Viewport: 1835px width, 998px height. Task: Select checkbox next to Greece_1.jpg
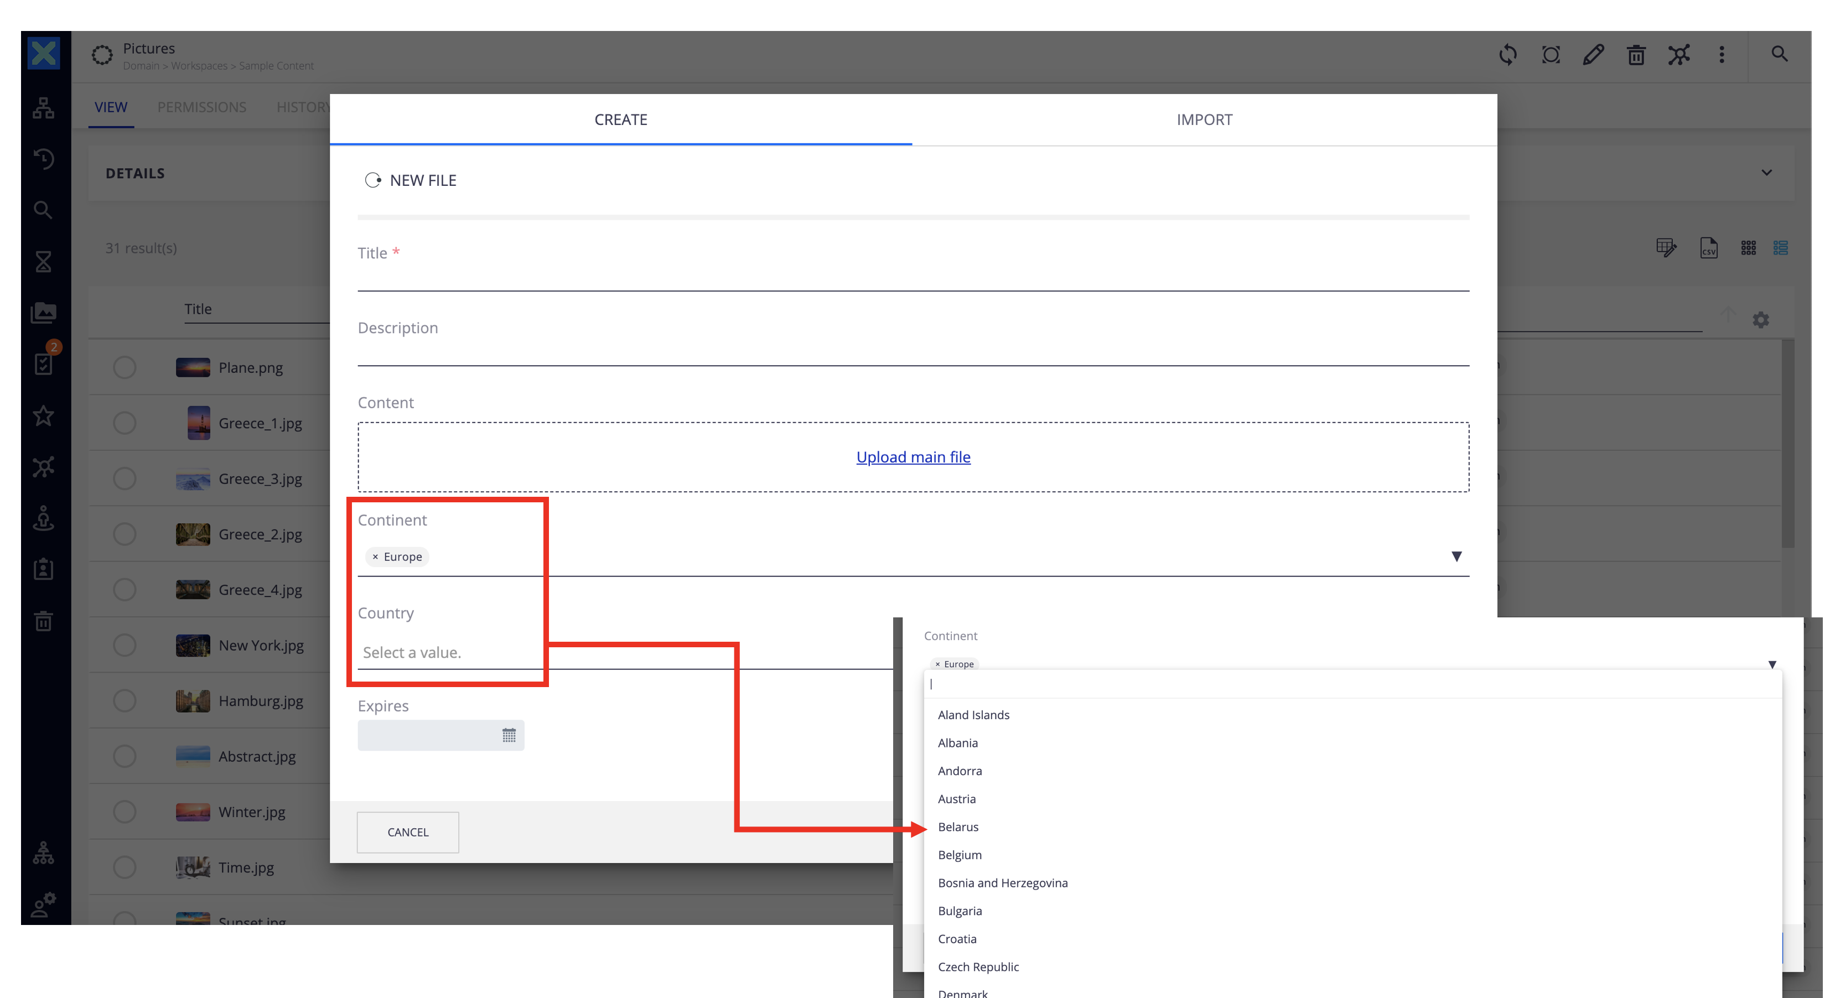[x=124, y=422]
